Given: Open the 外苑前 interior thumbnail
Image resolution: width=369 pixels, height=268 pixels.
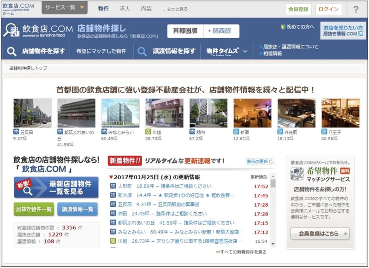Looking at the screenshot, I should click(x=297, y=113).
